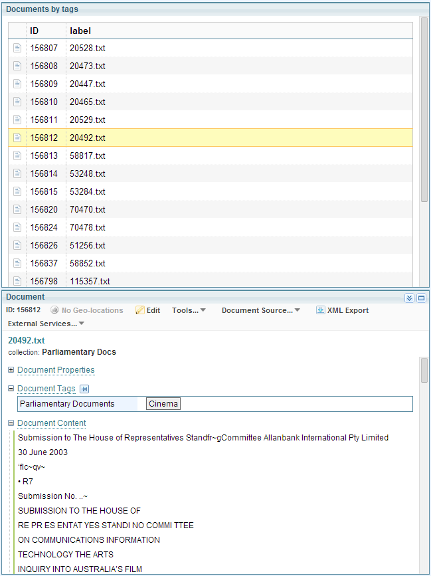This screenshot has width=431, height=576.
Task: Select the row for document 70470.txt
Action: tap(87, 210)
